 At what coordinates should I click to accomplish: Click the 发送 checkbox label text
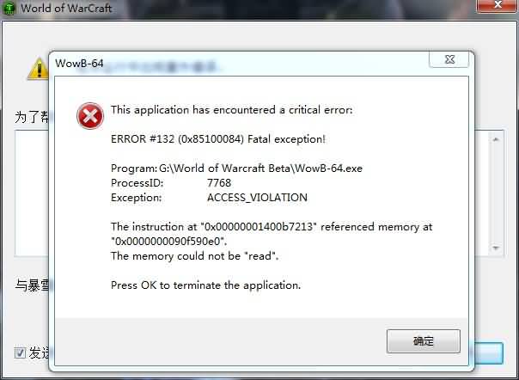pos(39,352)
